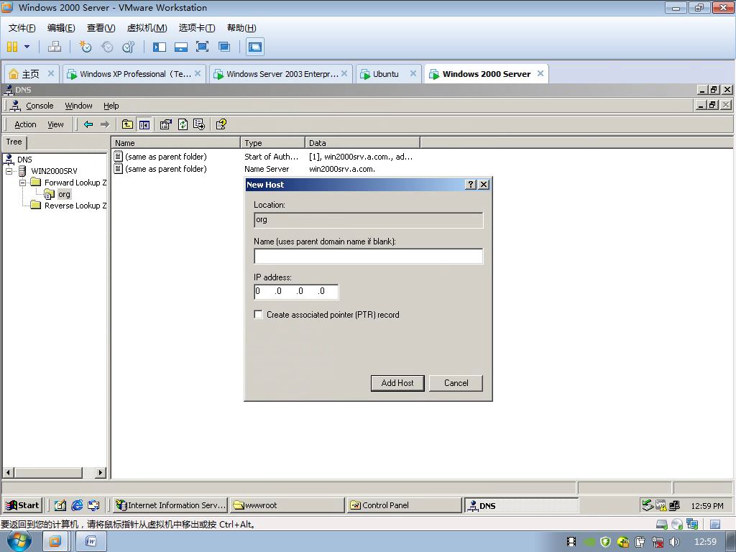Click the host volume speaker tray icon

(674, 542)
